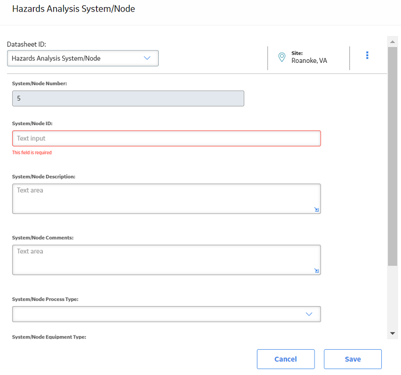
Task: Click the Save button
Action: point(352,359)
